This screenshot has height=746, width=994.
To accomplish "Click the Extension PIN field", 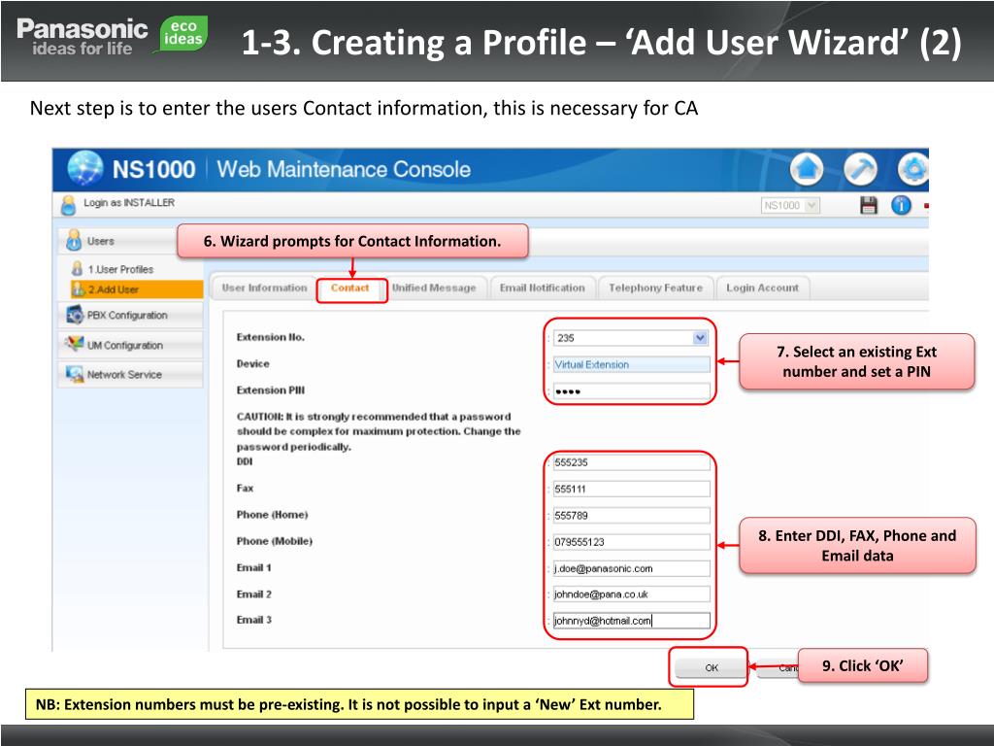I will click(631, 390).
